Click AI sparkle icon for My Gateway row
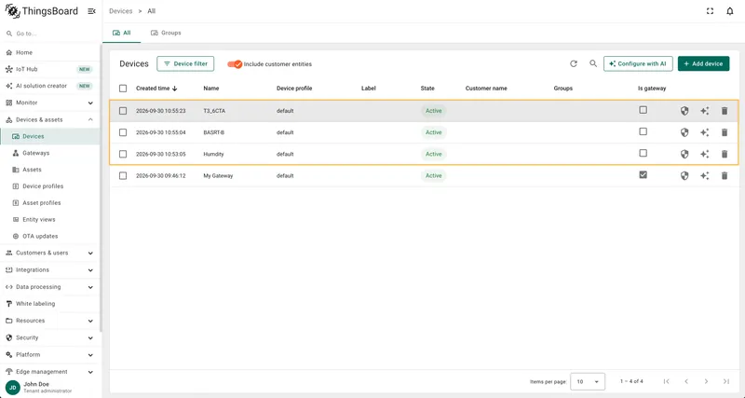The image size is (745, 398). [x=705, y=176]
